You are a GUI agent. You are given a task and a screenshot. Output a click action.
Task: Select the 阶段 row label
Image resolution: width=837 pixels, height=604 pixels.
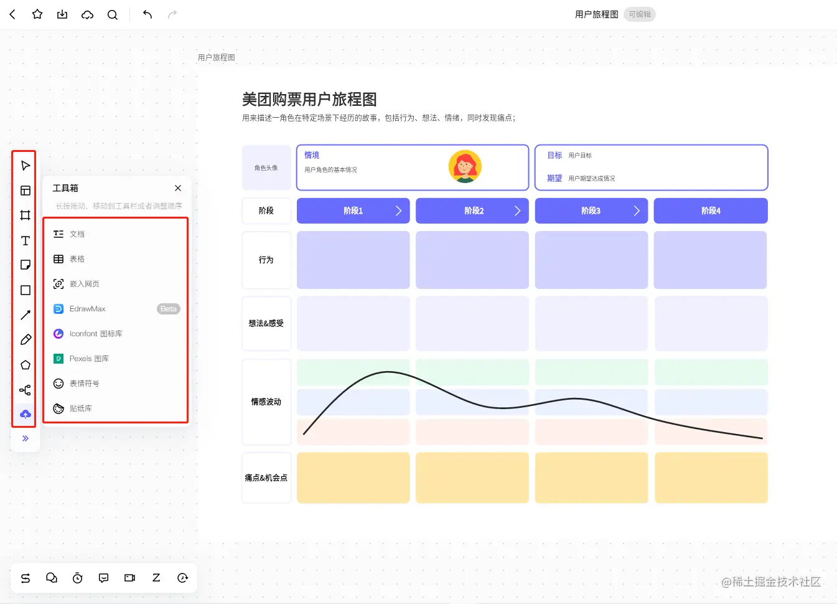[266, 211]
